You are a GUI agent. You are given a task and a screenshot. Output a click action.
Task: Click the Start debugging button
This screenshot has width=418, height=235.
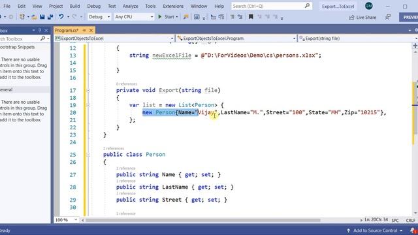[x=166, y=17]
